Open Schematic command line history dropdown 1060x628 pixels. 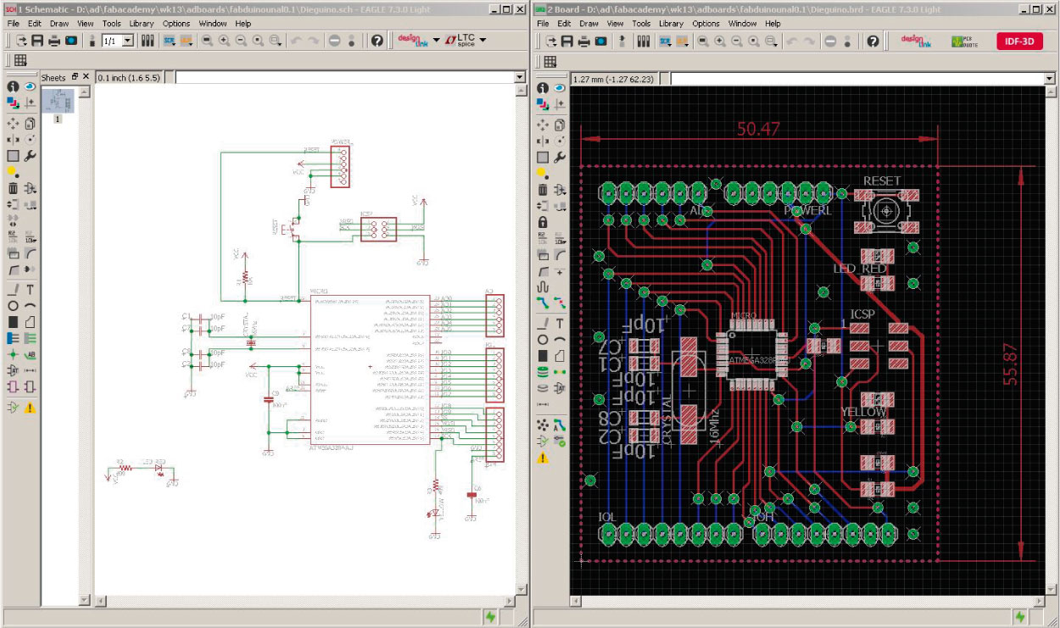point(520,77)
